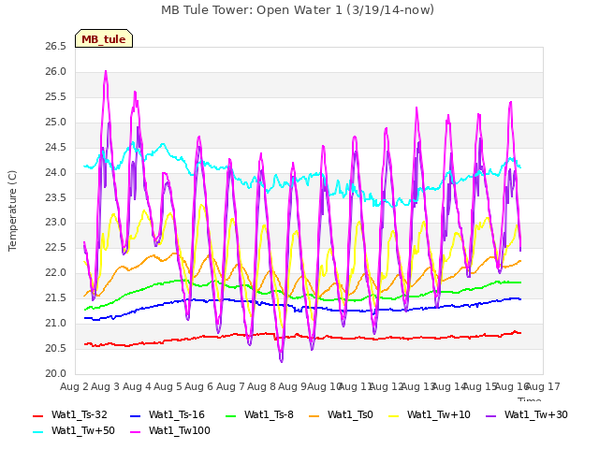Click the Aug 4 x-axis label
Viewport: 599px width, 449px height.
[x=137, y=387]
